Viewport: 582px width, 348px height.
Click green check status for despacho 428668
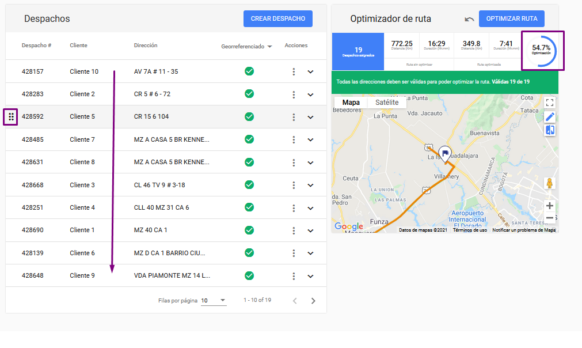pyautogui.click(x=249, y=185)
